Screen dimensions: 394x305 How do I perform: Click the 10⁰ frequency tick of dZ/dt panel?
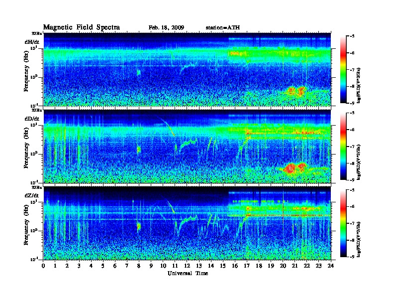34,231
